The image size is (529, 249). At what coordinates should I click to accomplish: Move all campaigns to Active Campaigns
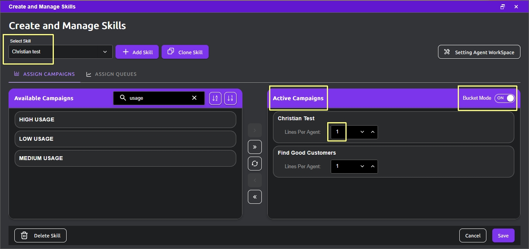(x=255, y=147)
